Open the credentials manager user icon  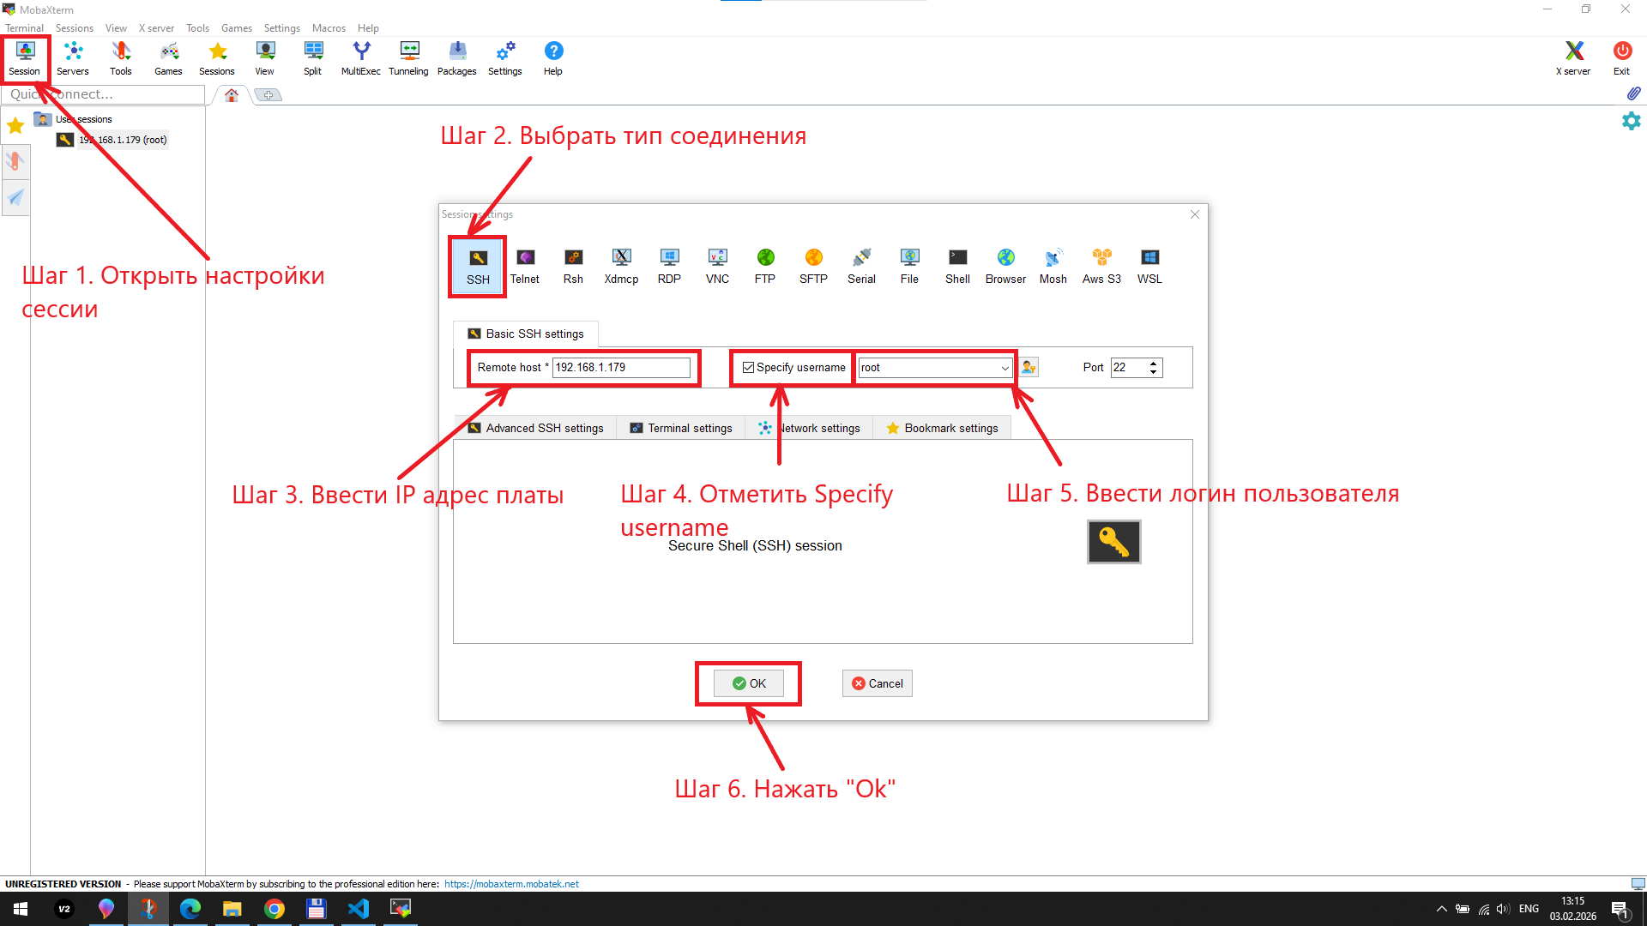pos(1029,368)
